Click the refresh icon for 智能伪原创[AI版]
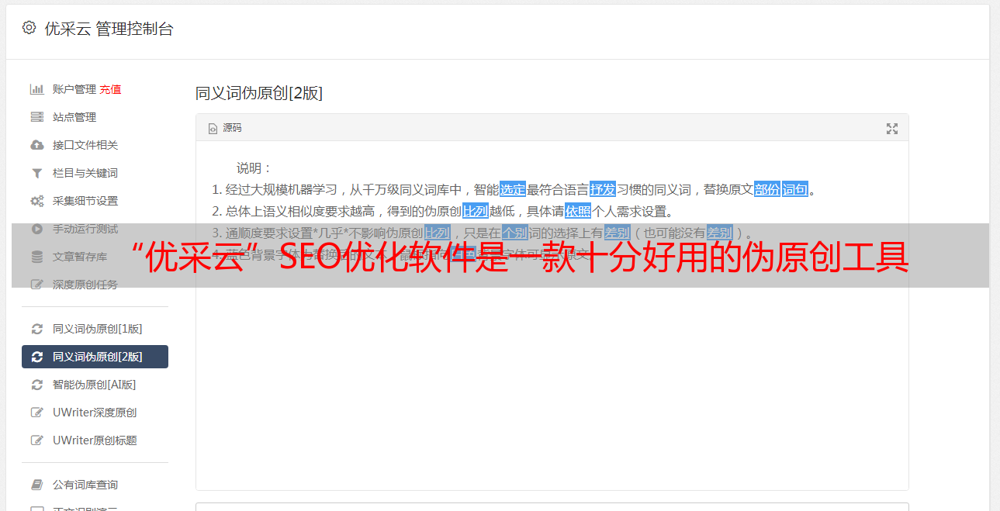Image resolution: width=1000 pixels, height=511 pixels. click(36, 385)
